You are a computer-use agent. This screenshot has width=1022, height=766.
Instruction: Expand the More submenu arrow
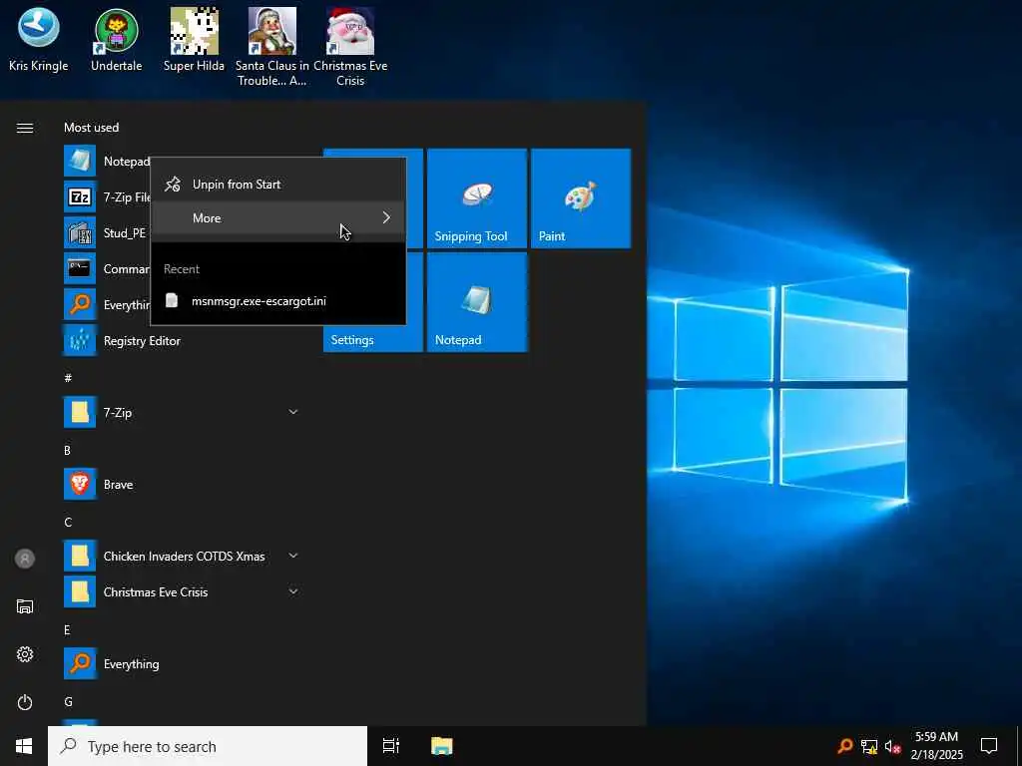386,217
